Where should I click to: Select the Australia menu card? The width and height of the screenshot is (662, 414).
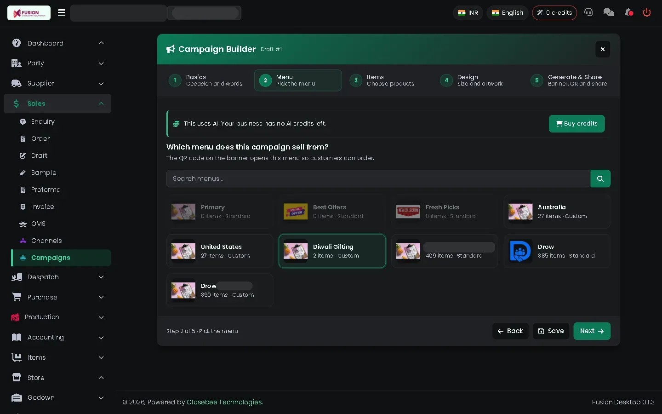click(557, 212)
